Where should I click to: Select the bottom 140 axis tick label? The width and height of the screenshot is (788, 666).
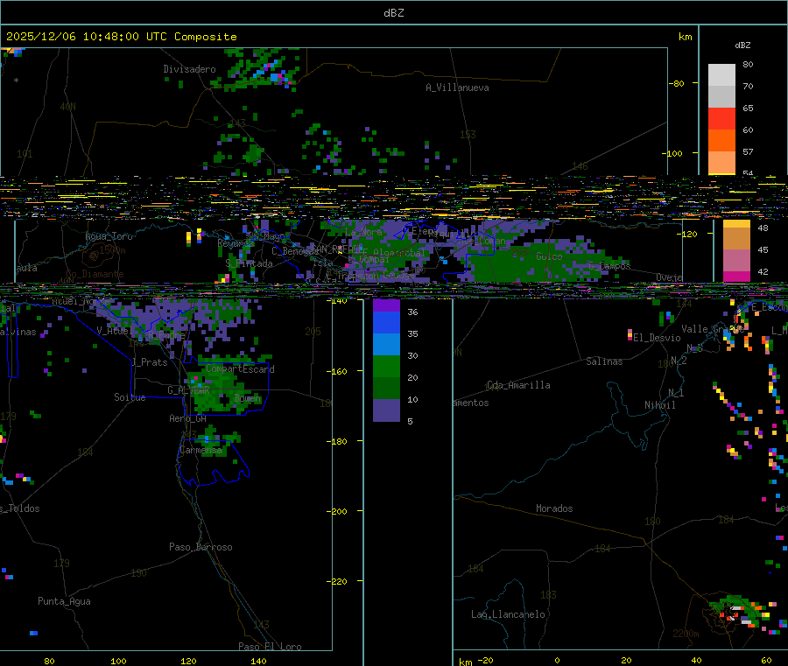pos(258,661)
